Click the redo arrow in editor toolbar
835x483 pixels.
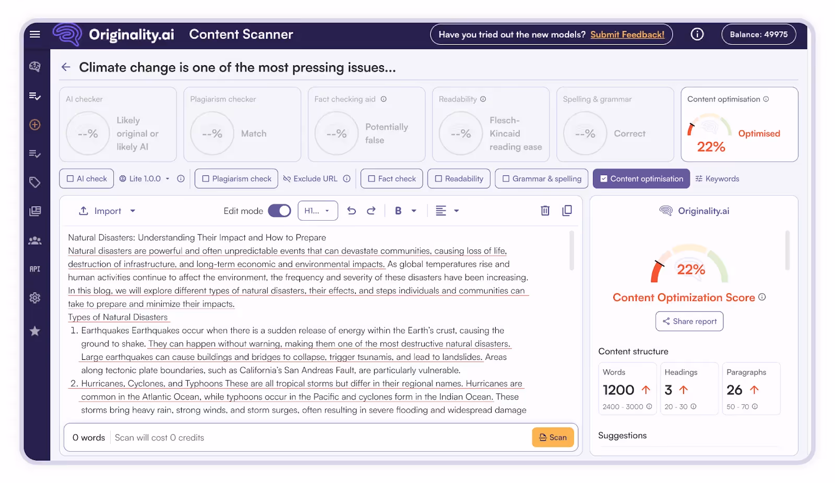[371, 211]
